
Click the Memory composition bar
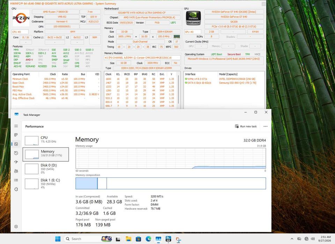coord(171,183)
